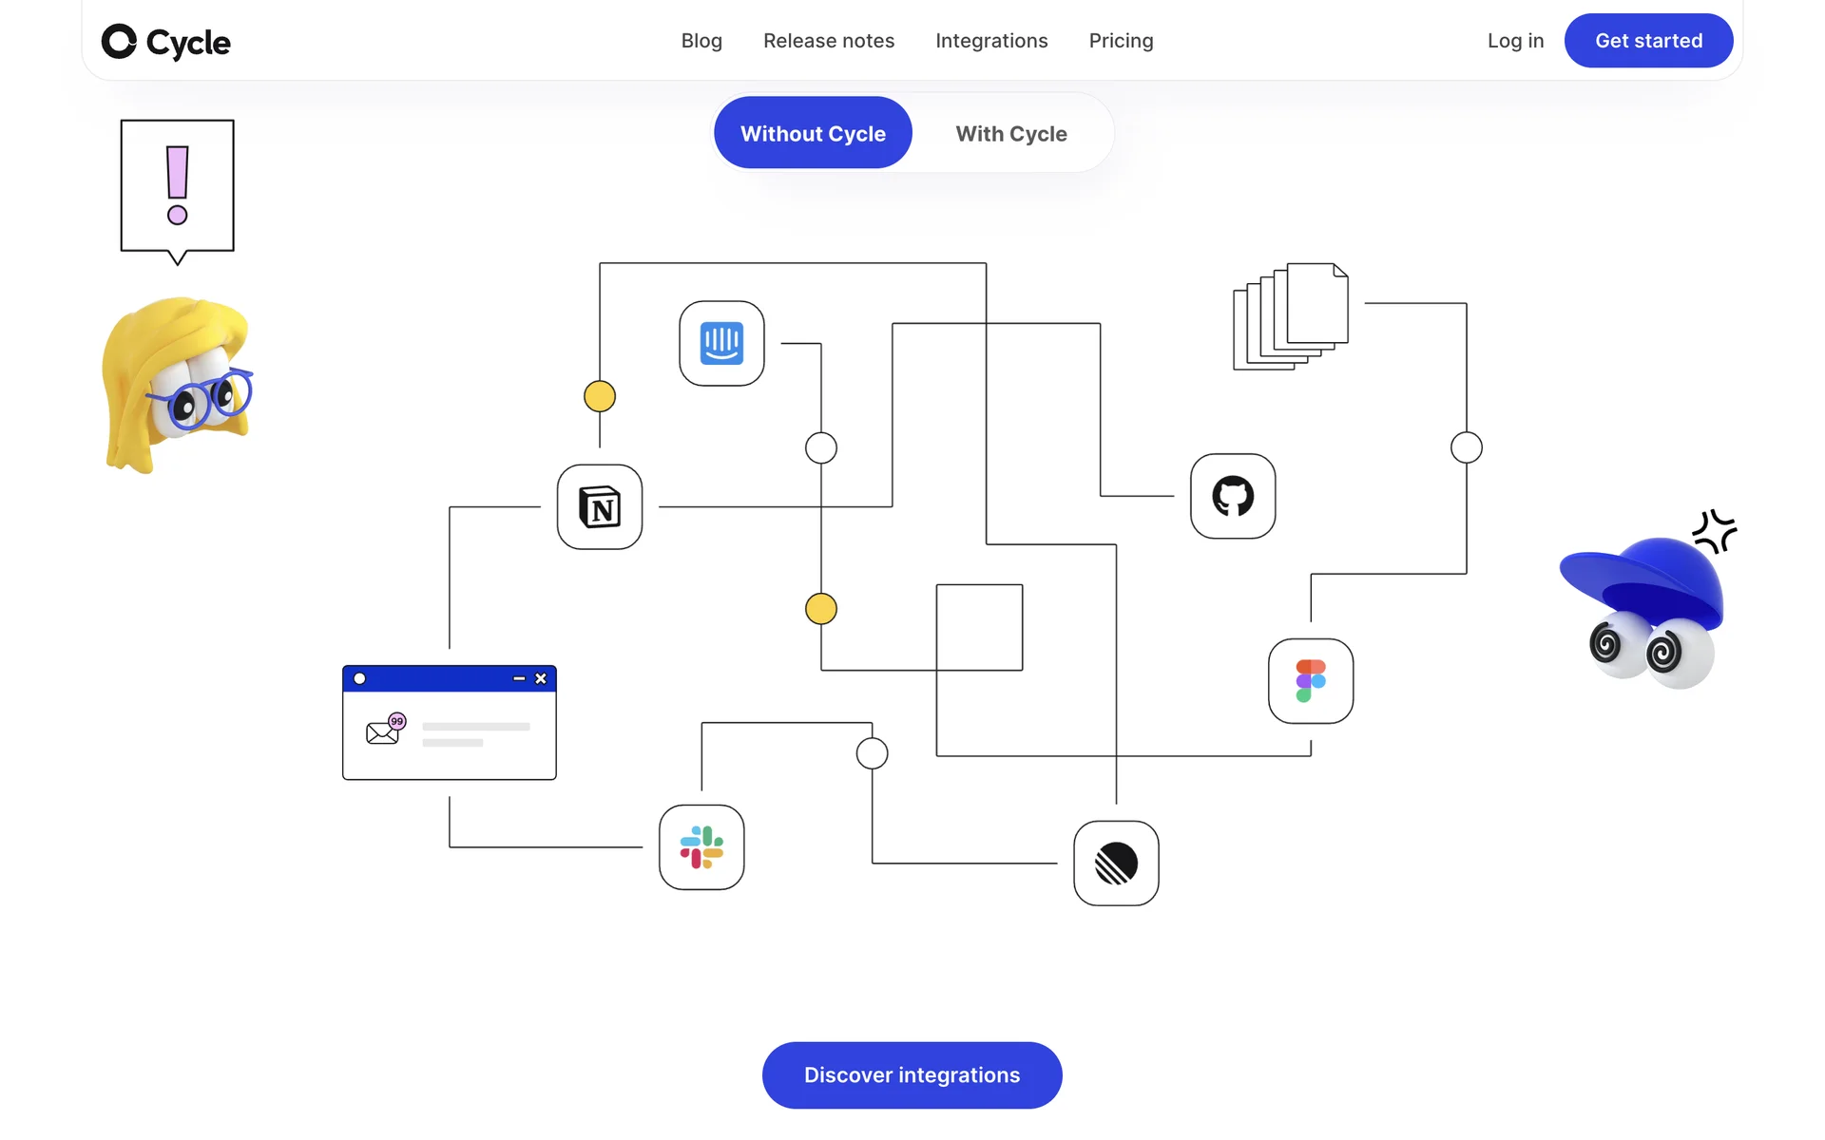Go to Integrations in navigation
This screenshot has width=1825, height=1140.
pos(991,41)
